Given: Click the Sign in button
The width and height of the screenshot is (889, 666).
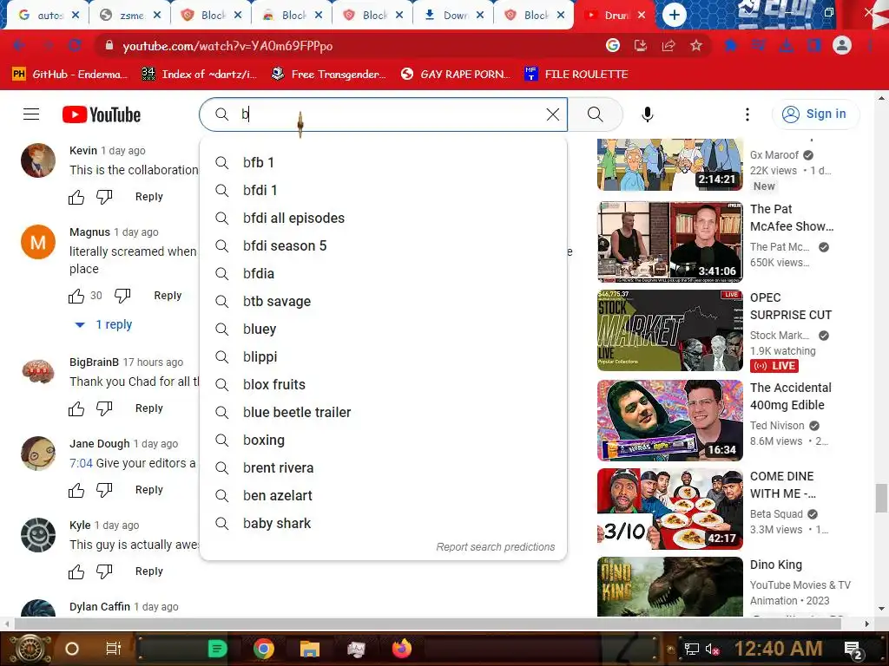Looking at the screenshot, I should pos(814,114).
